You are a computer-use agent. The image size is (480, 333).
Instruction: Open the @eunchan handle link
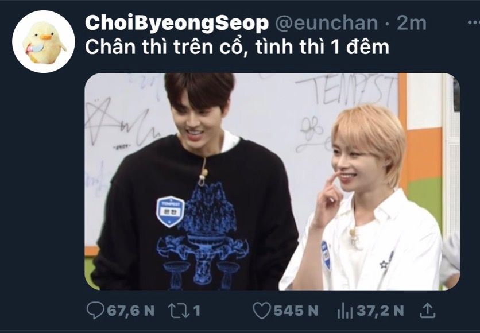point(326,24)
